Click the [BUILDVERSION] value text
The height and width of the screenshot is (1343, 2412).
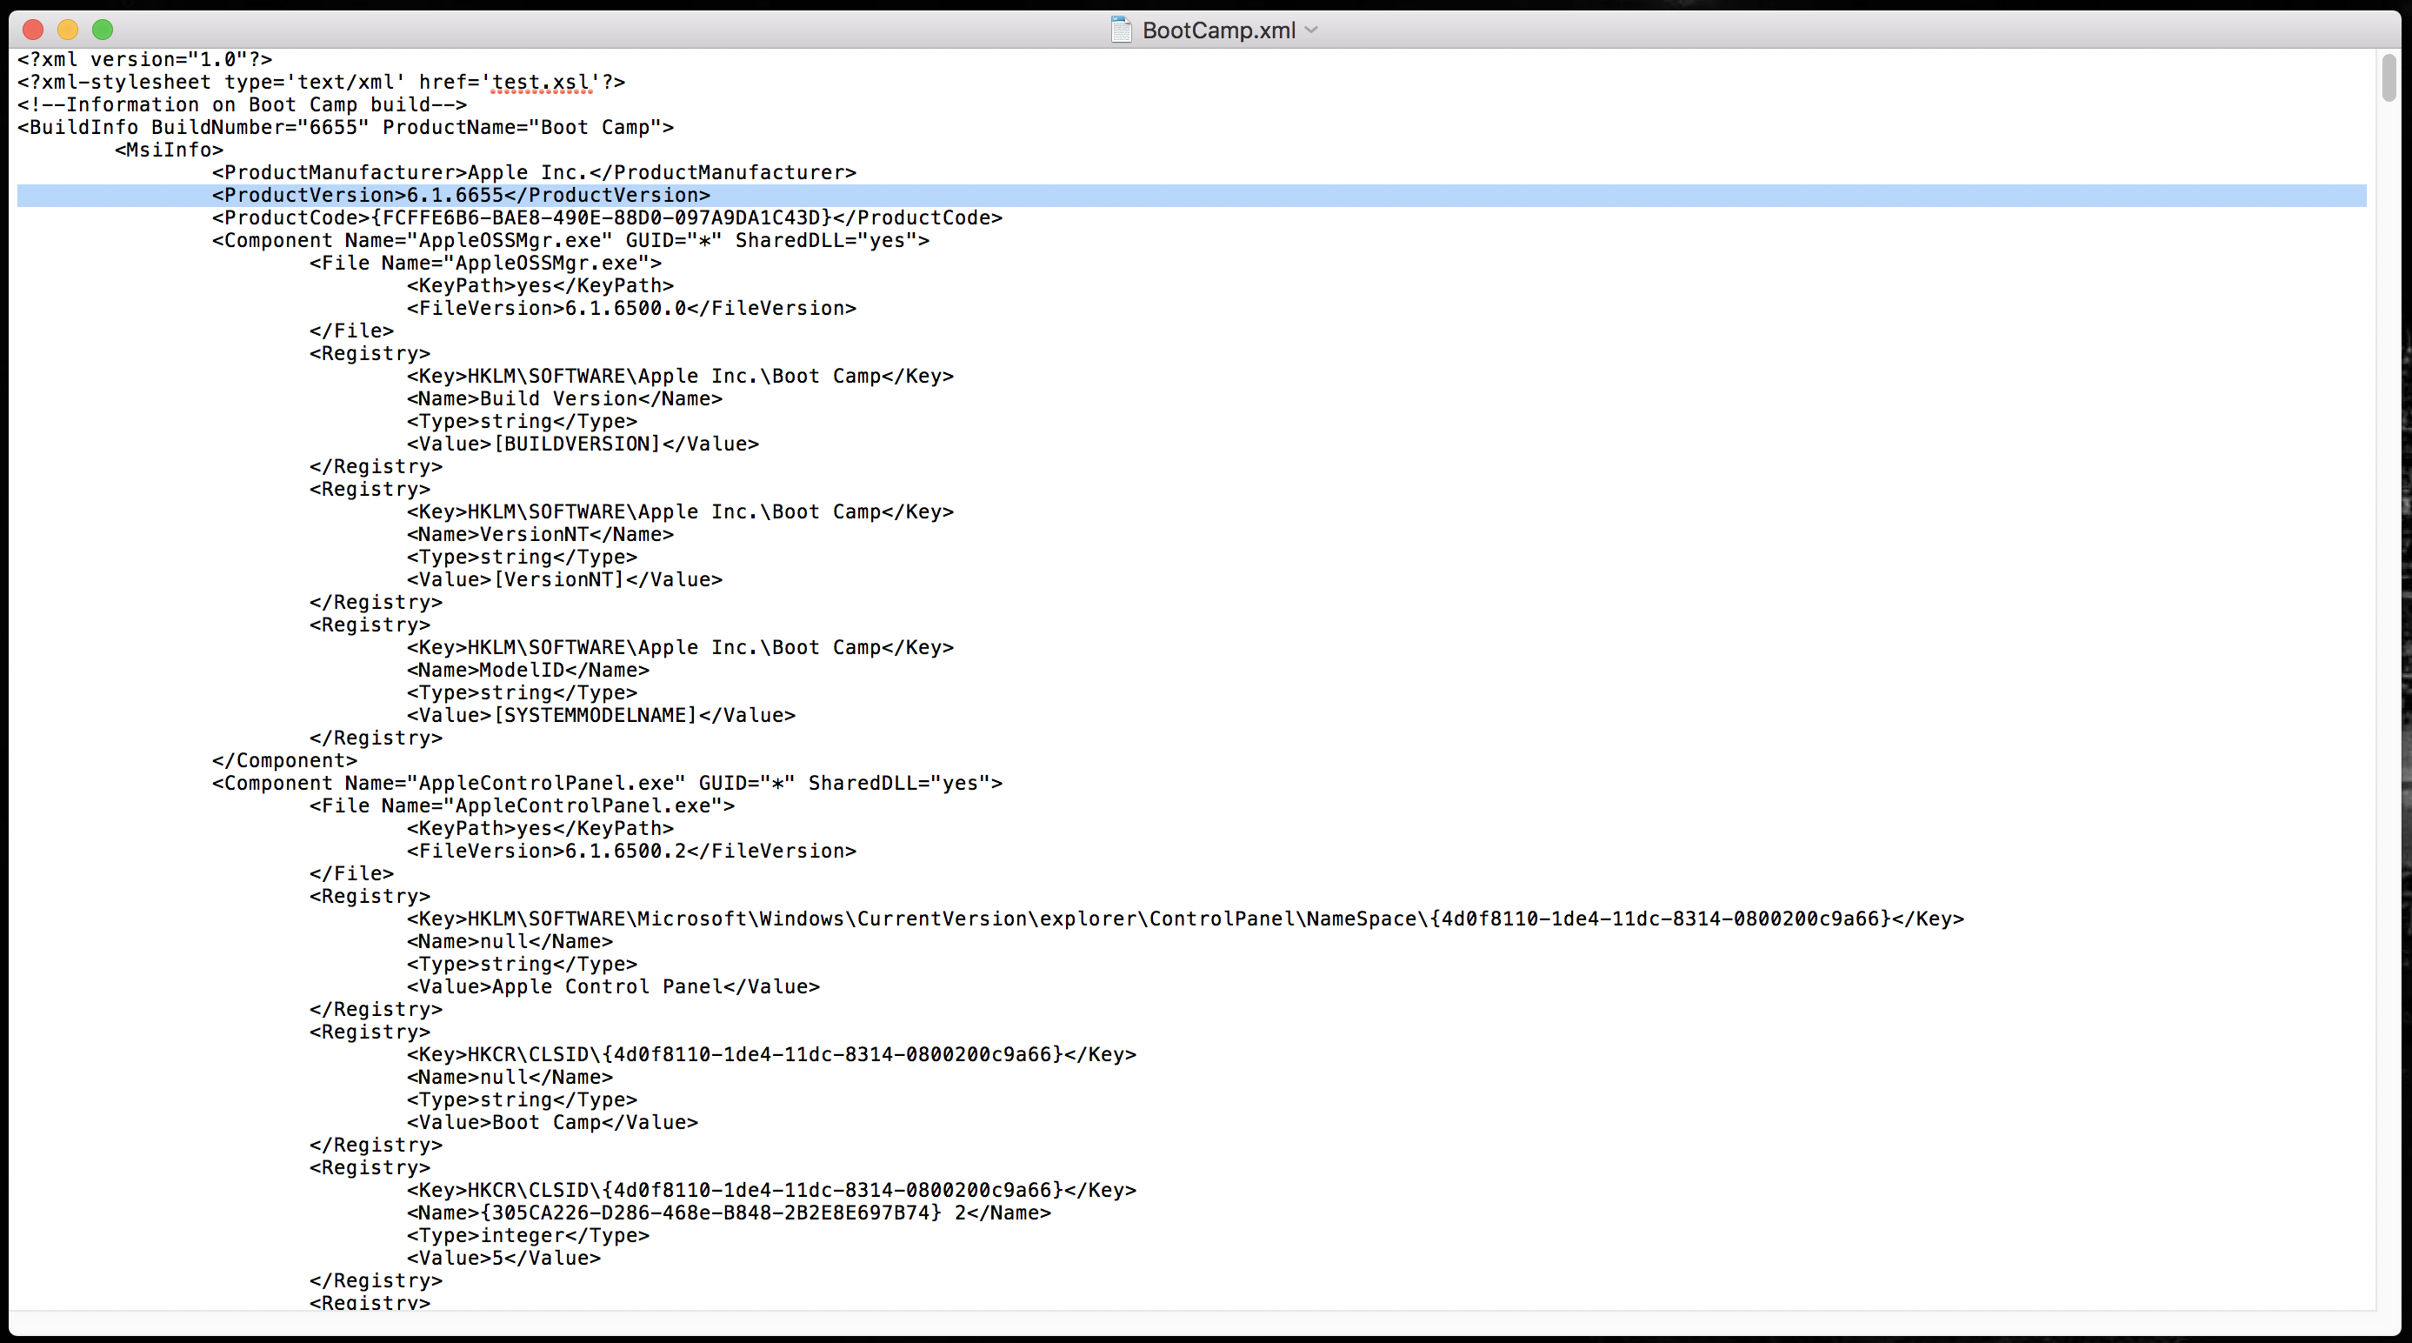point(576,444)
